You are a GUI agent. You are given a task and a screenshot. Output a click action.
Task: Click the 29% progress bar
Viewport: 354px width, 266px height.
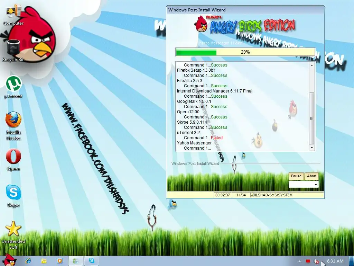245,52
